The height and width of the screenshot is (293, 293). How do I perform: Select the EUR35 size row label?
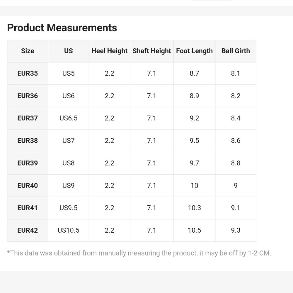(28, 74)
